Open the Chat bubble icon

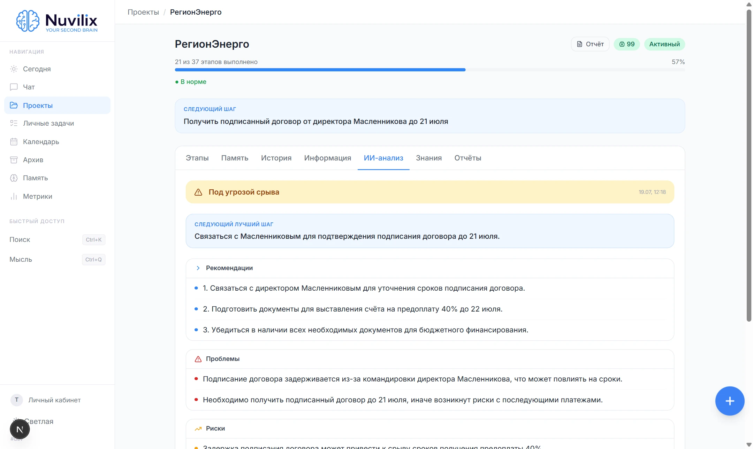click(x=14, y=87)
